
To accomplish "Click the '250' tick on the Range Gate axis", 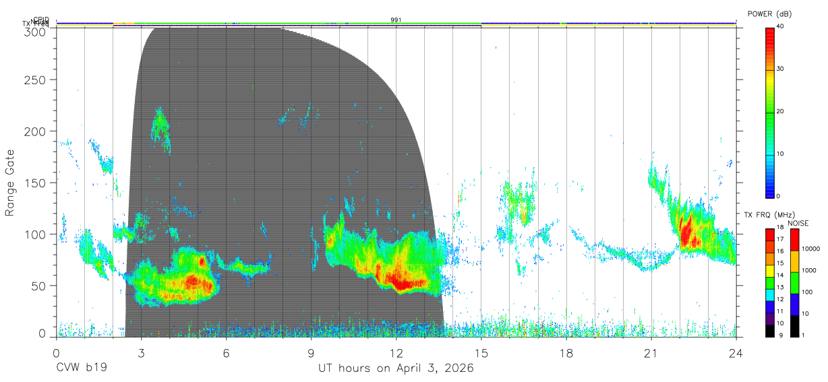I will coord(36,80).
